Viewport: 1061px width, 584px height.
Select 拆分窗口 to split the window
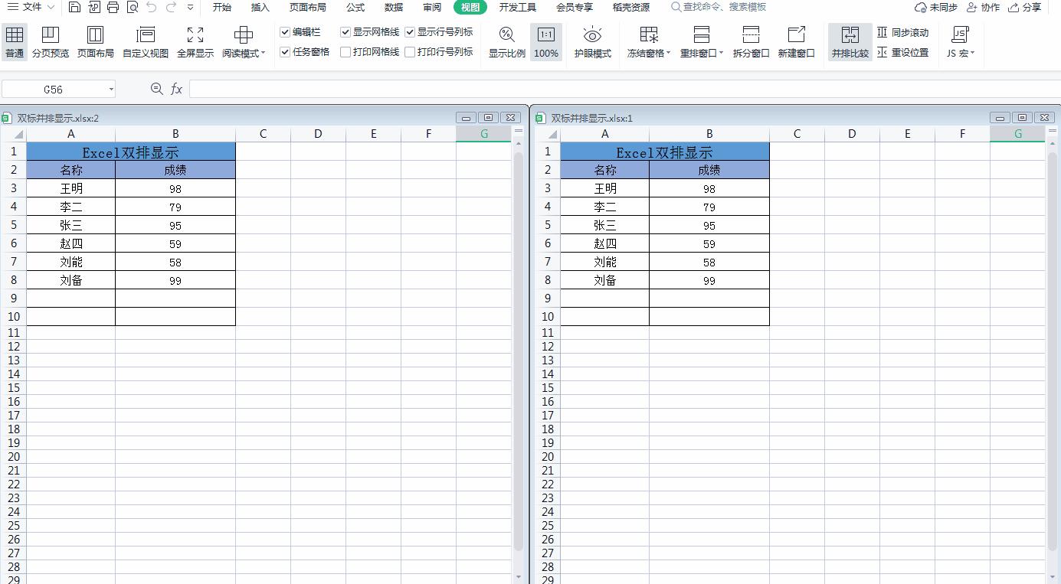click(750, 41)
